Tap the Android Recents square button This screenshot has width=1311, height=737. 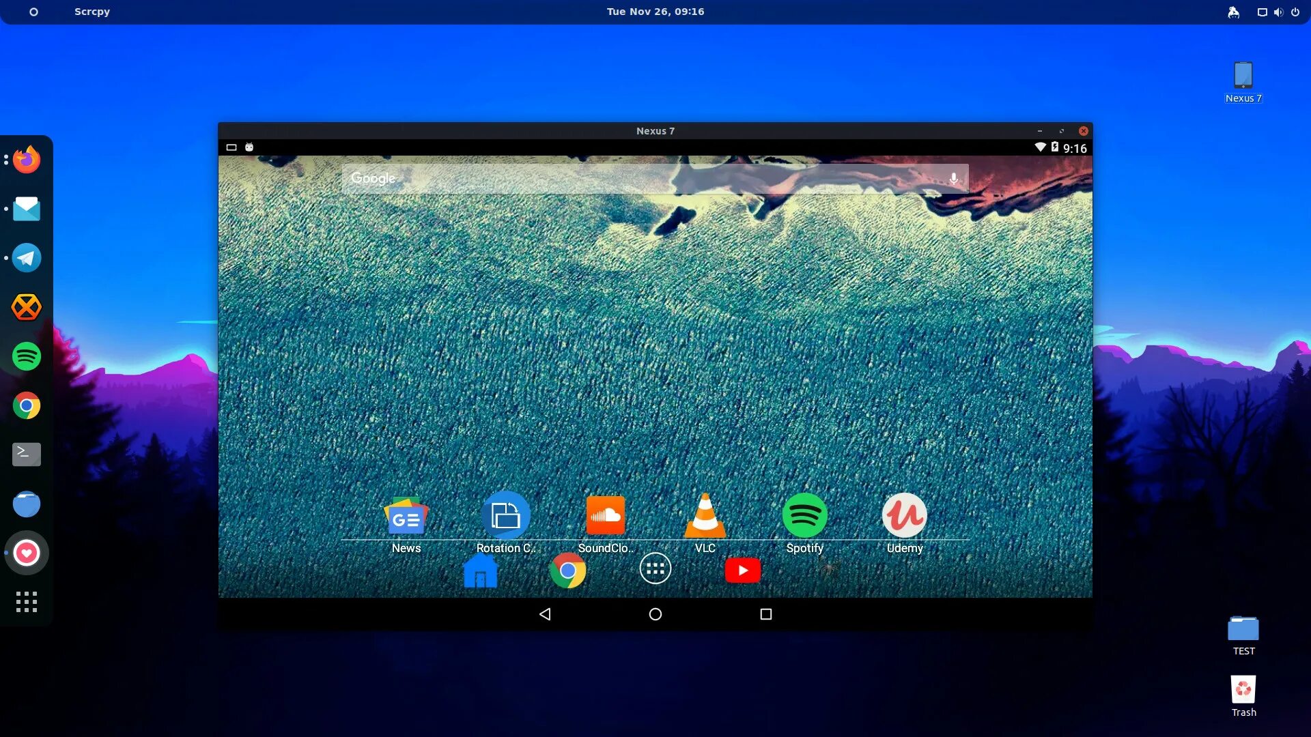pyautogui.click(x=765, y=614)
